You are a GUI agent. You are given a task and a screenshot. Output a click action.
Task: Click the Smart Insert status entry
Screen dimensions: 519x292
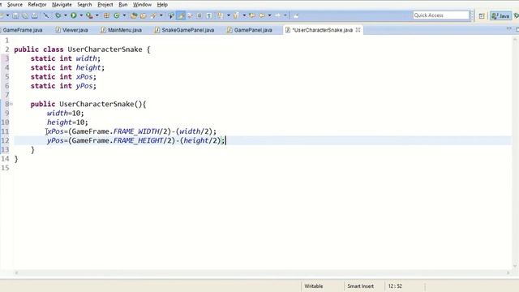pos(360,286)
